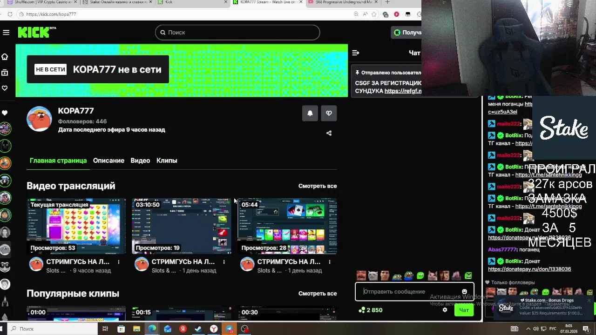Click the share icon under the follow button
This screenshot has height=335, width=596.
point(329,133)
